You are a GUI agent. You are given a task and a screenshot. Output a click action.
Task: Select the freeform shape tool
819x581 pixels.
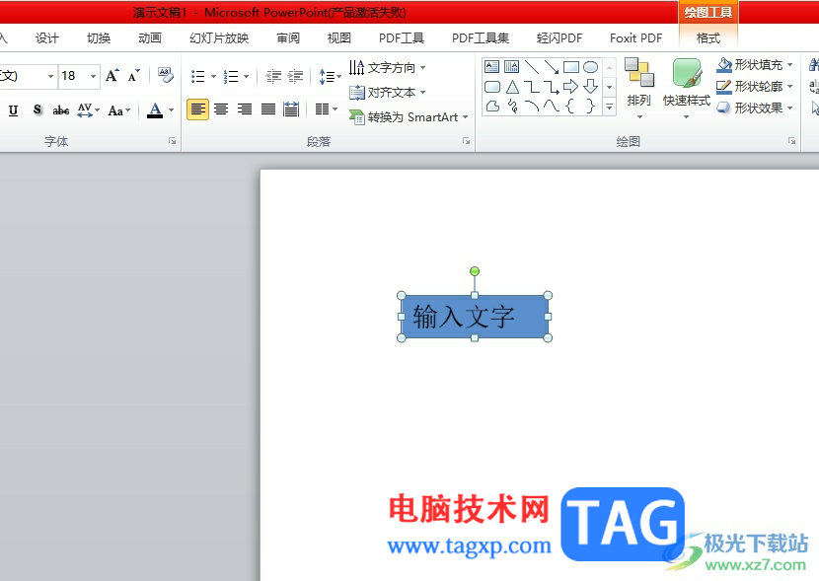click(x=492, y=106)
